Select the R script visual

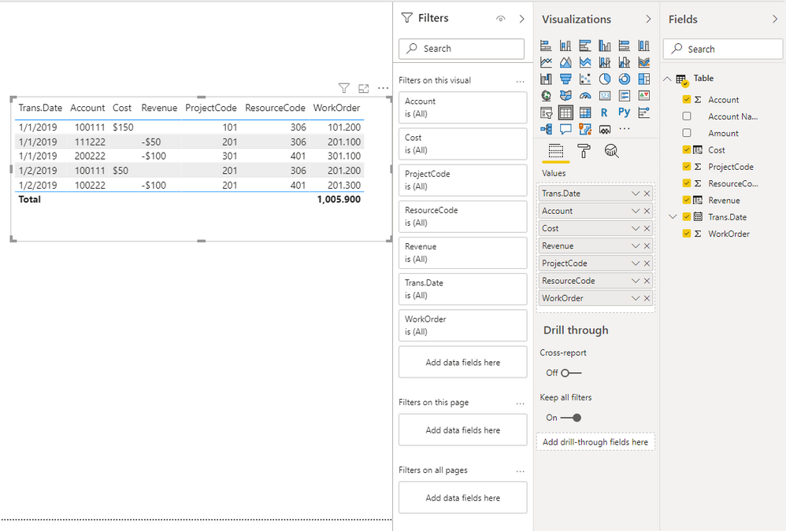tap(605, 112)
